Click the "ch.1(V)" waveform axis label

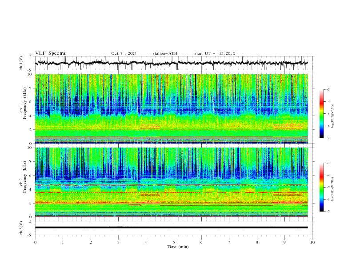click(x=21, y=63)
